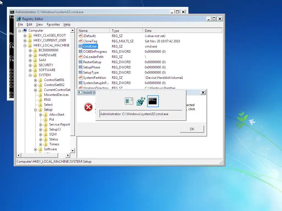Click the (Default) string value icon
The height and width of the screenshot is (211, 282).
click(80, 36)
